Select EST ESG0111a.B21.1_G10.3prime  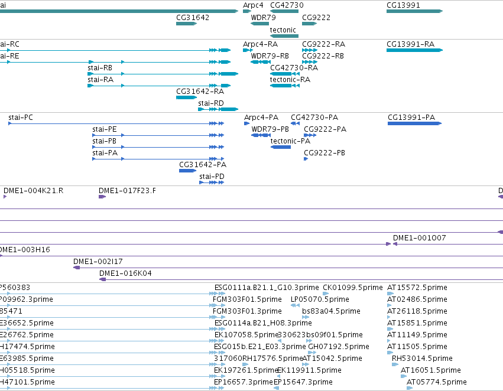tap(267, 288)
